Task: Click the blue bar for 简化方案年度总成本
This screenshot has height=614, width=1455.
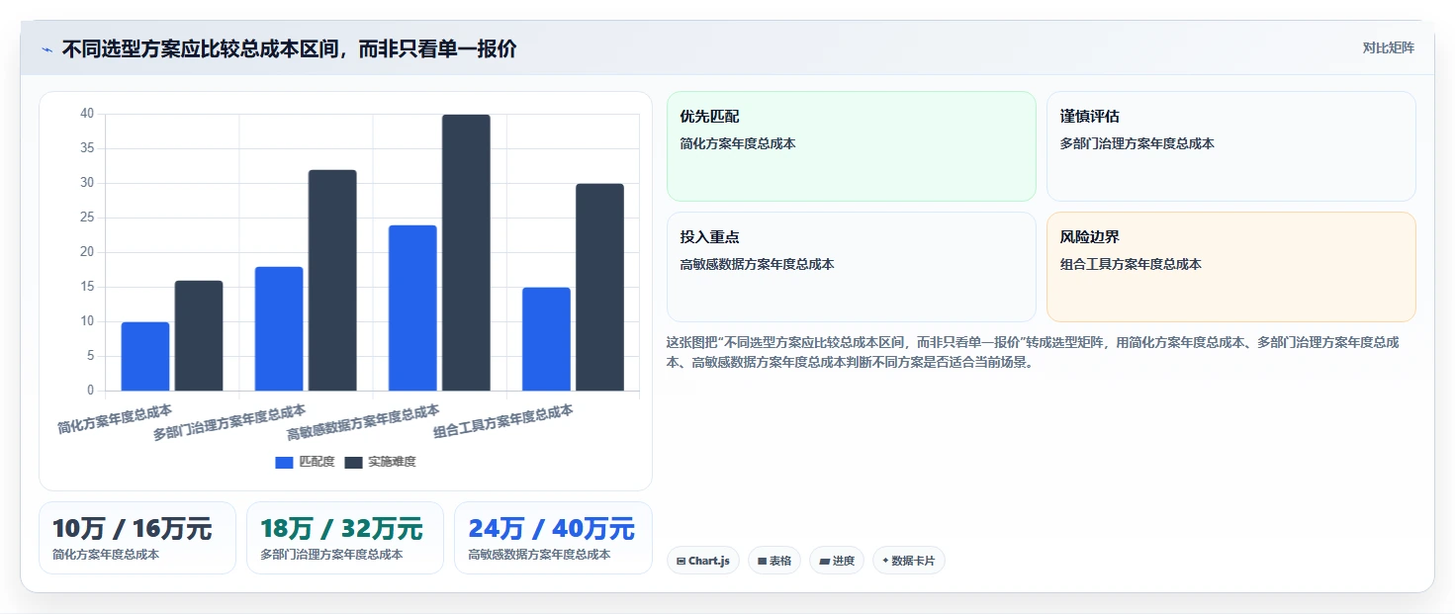Action: point(145,356)
